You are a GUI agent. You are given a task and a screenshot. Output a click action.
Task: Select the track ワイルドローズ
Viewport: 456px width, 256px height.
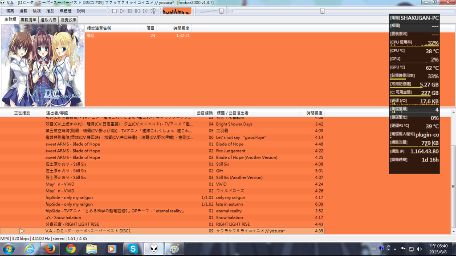click(162, 191)
